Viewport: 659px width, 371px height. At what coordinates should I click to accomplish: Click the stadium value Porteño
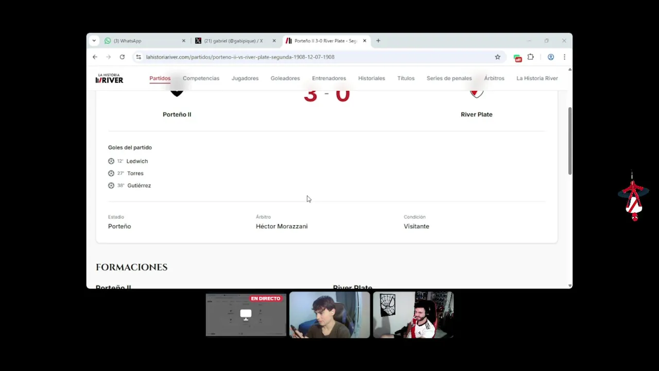(x=119, y=226)
